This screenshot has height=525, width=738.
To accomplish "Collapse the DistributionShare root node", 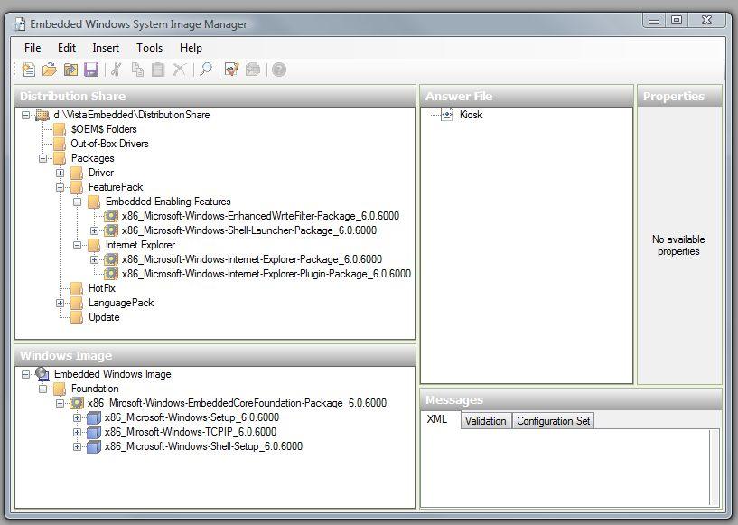I will (x=26, y=115).
